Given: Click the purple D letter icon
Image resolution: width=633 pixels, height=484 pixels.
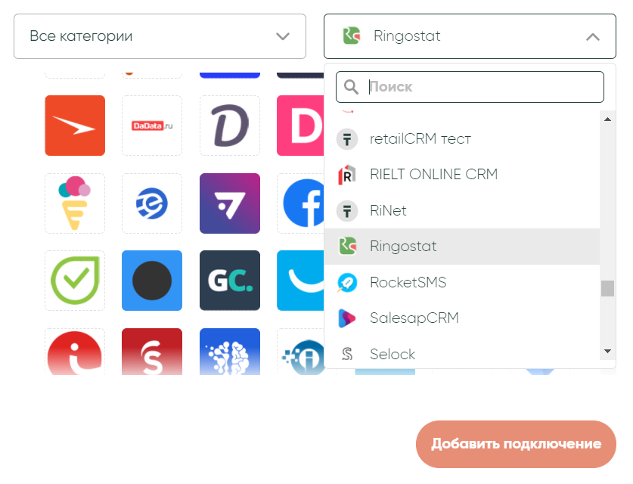Looking at the screenshot, I should tap(230, 126).
